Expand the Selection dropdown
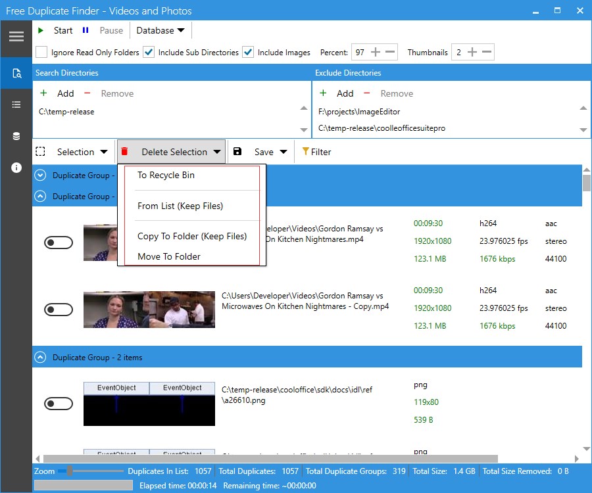This screenshot has width=592, height=493. [x=82, y=152]
